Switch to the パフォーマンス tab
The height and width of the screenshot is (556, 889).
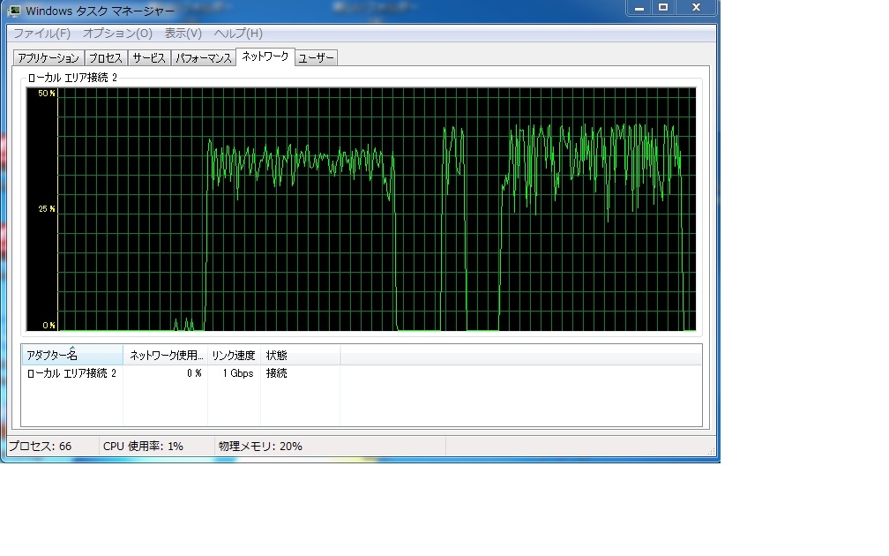[x=203, y=58]
